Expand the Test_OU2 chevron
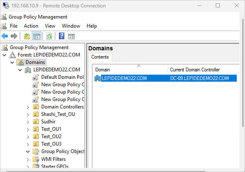 (28, 137)
